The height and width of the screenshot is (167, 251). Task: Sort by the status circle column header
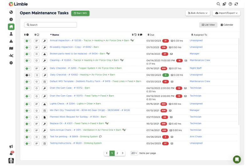(37, 35)
